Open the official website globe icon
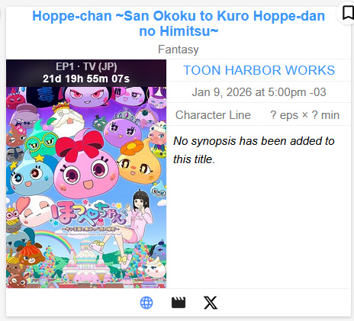 (x=146, y=303)
